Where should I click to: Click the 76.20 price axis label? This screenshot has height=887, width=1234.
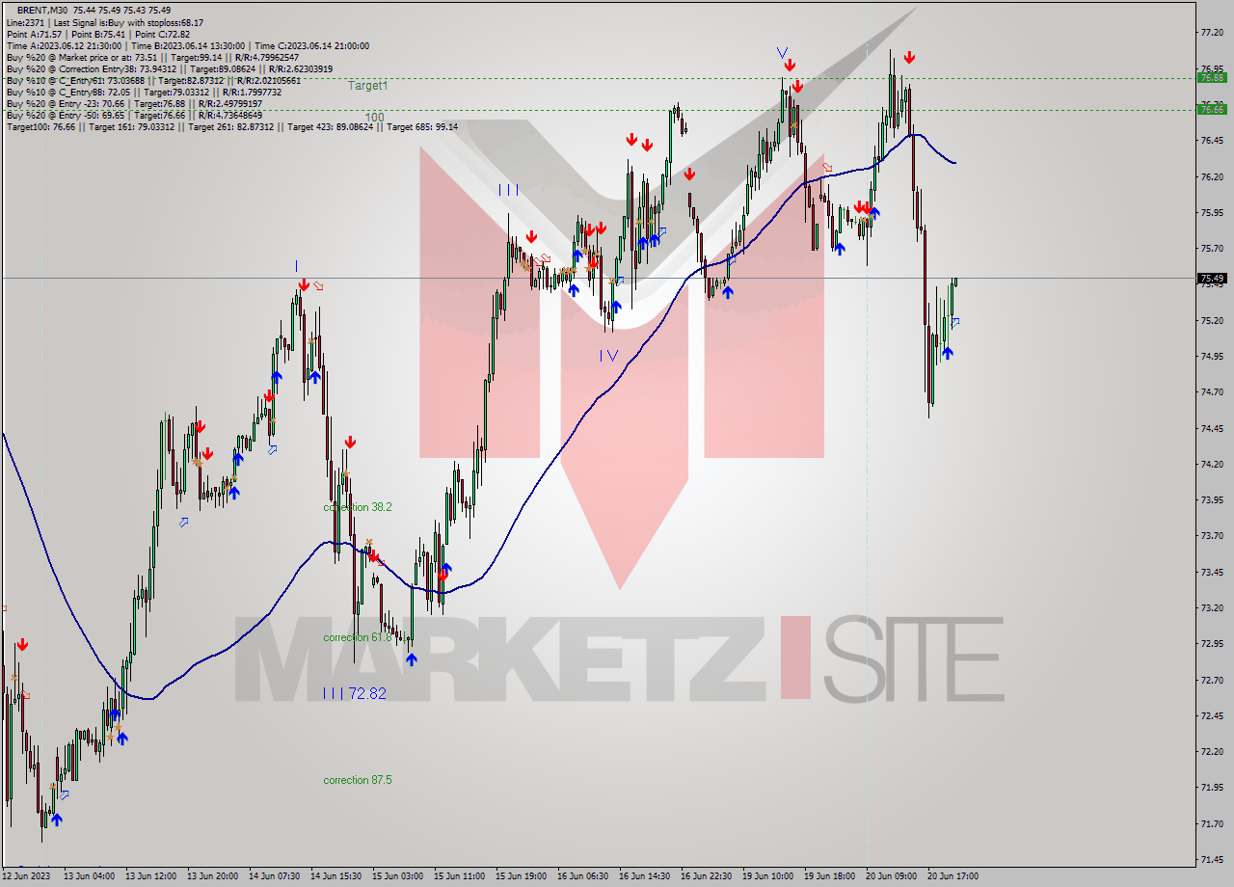[x=1212, y=177]
